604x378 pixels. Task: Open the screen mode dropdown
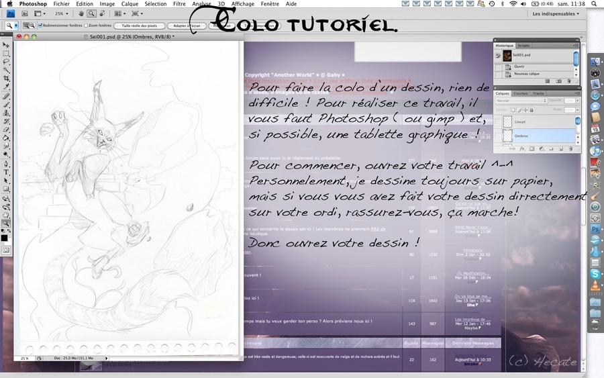[x=137, y=13]
